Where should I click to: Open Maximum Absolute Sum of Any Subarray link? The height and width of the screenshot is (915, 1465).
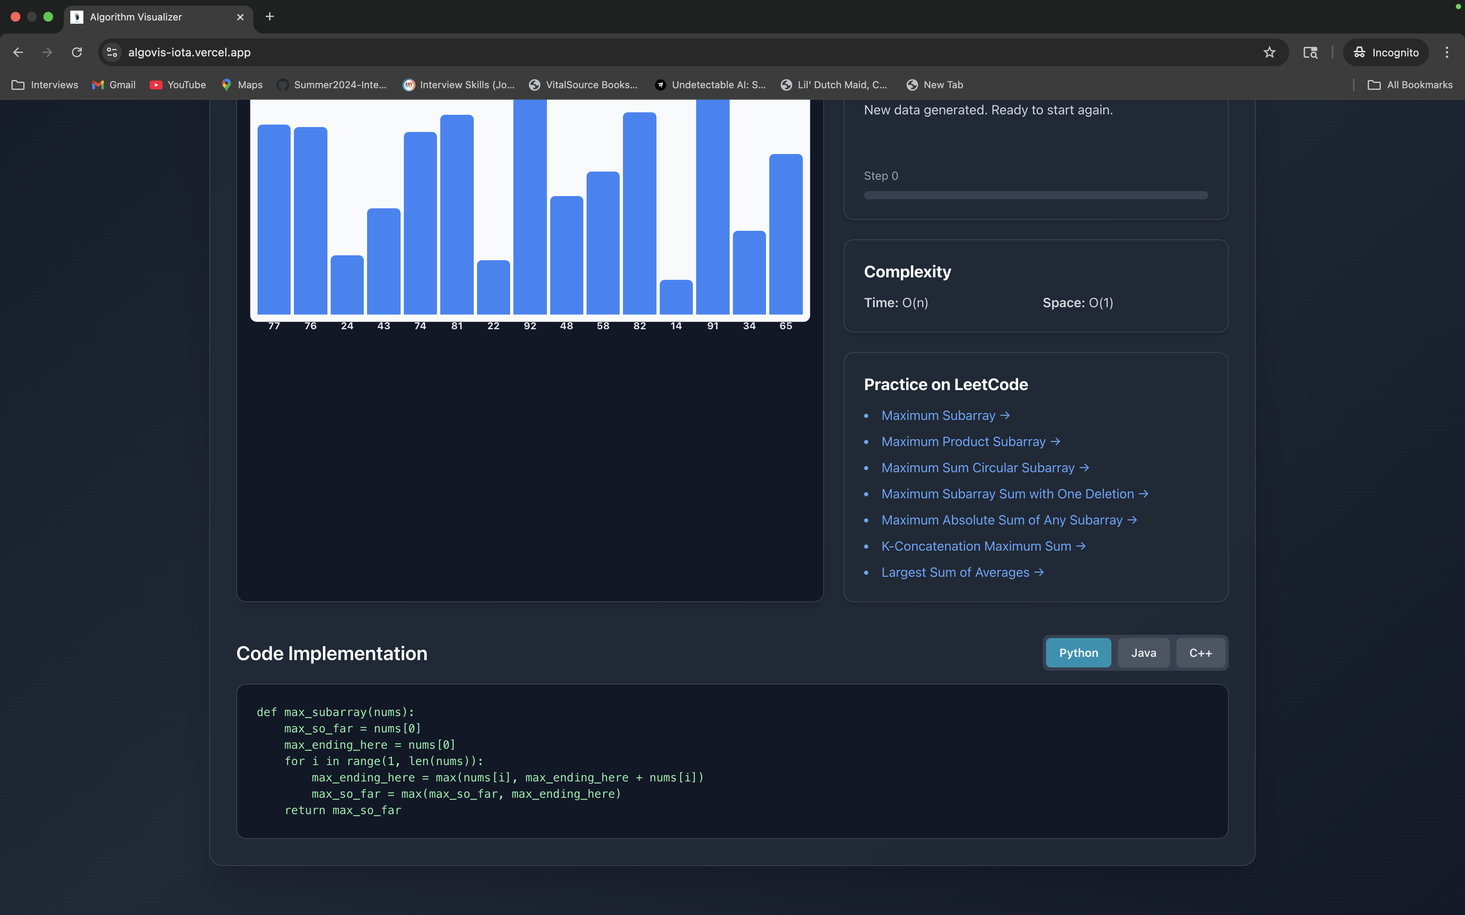click(x=1009, y=520)
